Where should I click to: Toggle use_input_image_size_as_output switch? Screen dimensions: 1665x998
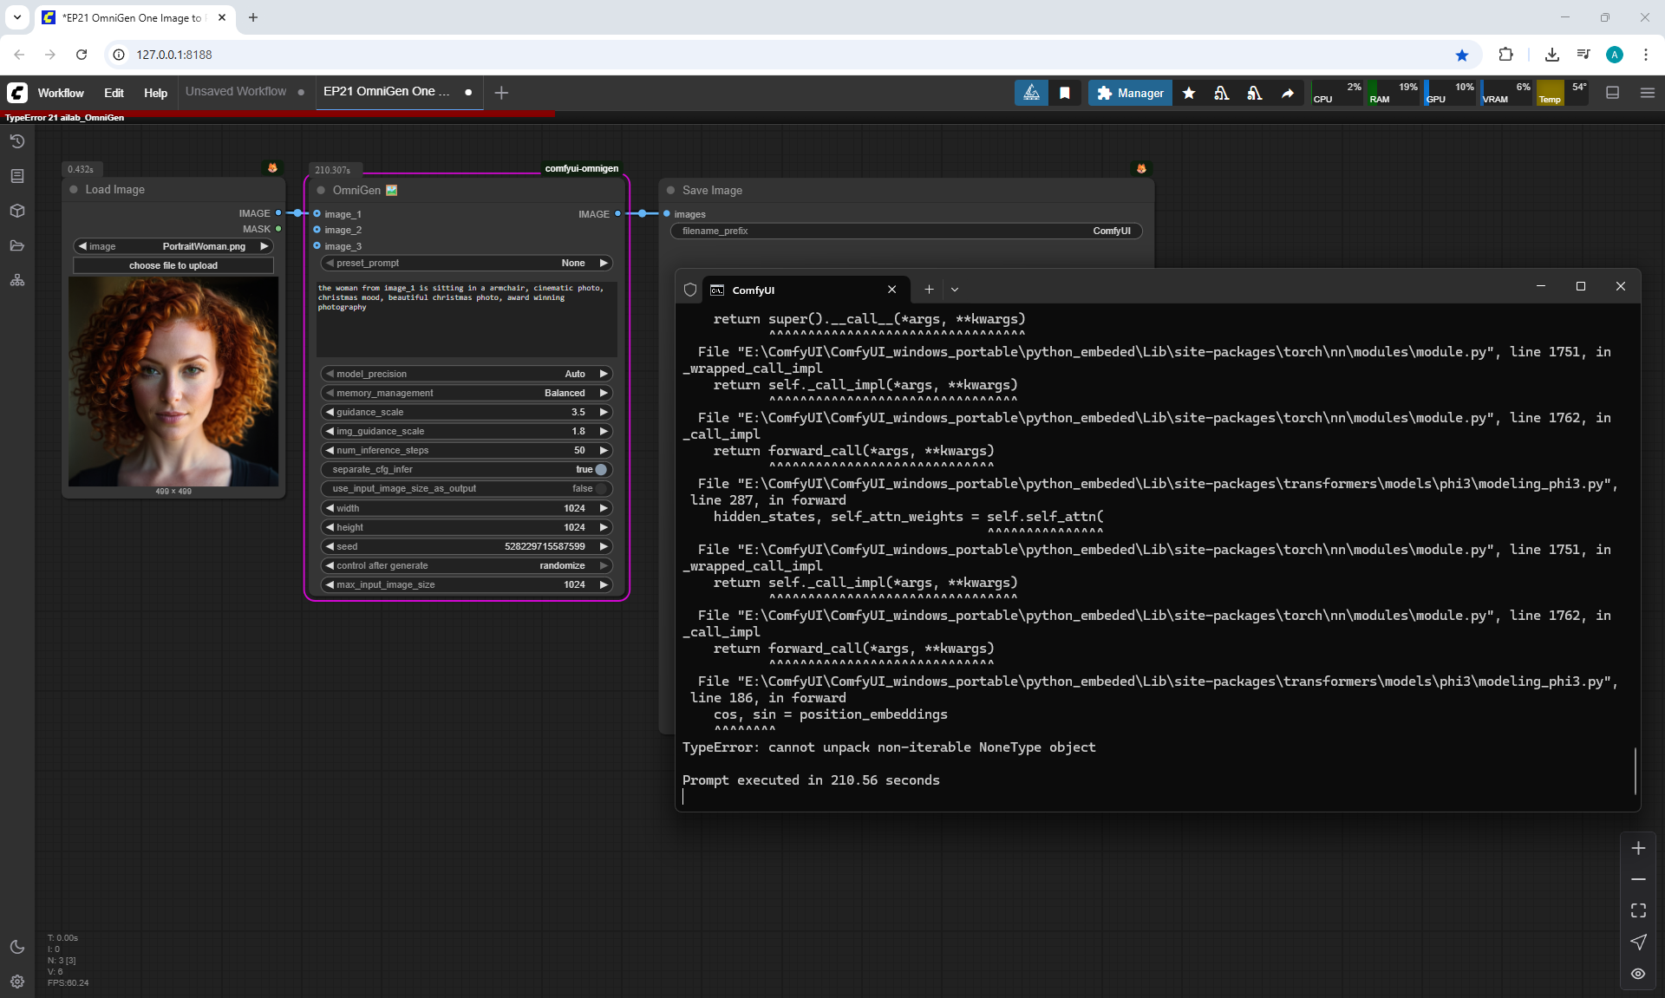point(600,489)
